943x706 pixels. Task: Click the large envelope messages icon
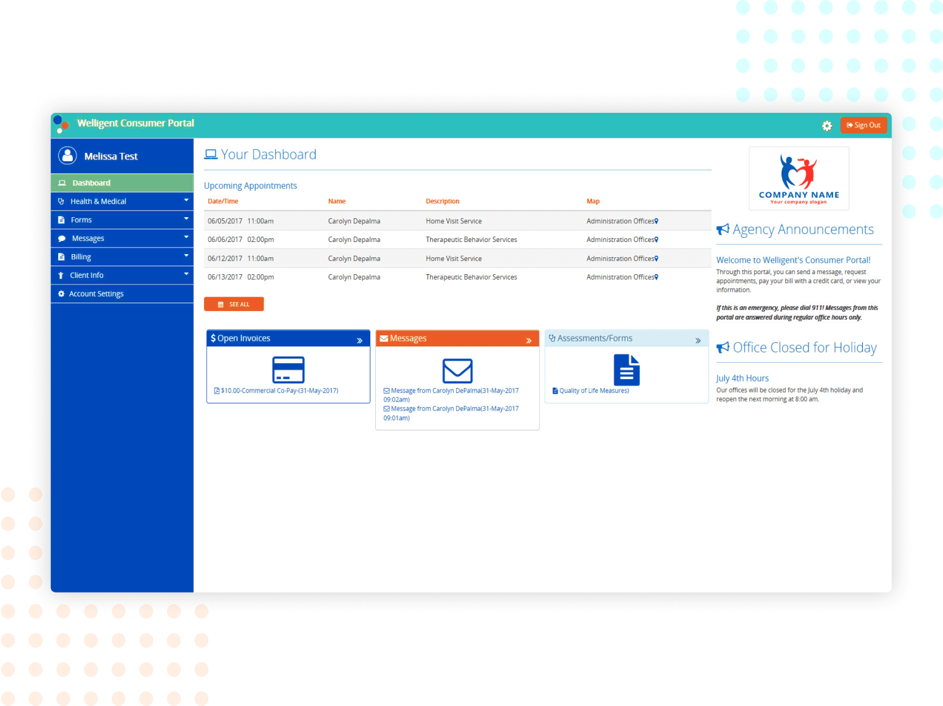tap(457, 371)
